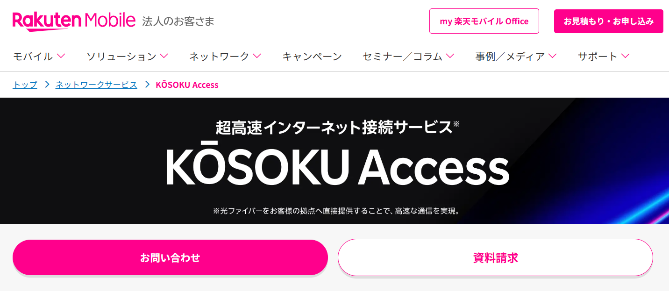
Task: Go to トップ breadcrumb link
Action: [x=25, y=85]
